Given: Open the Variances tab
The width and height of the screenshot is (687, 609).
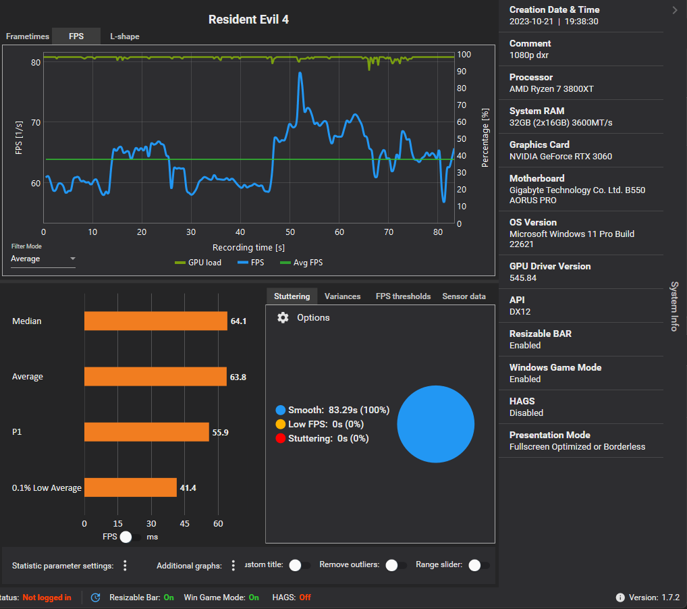Looking at the screenshot, I should click(x=343, y=296).
